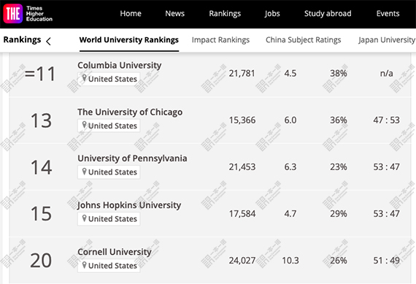Click location pin under Johns Hopkins University
The width and height of the screenshot is (416, 284).
click(x=85, y=218)
